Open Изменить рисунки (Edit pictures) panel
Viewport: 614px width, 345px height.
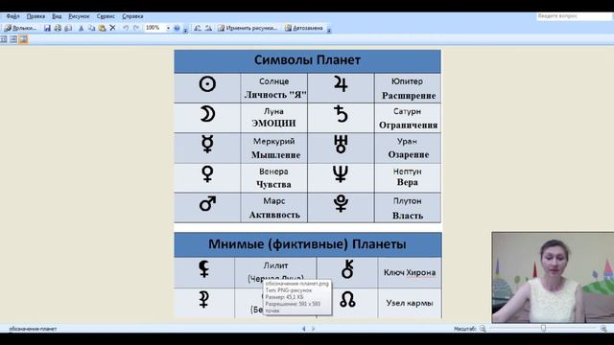tap(248, 28)
